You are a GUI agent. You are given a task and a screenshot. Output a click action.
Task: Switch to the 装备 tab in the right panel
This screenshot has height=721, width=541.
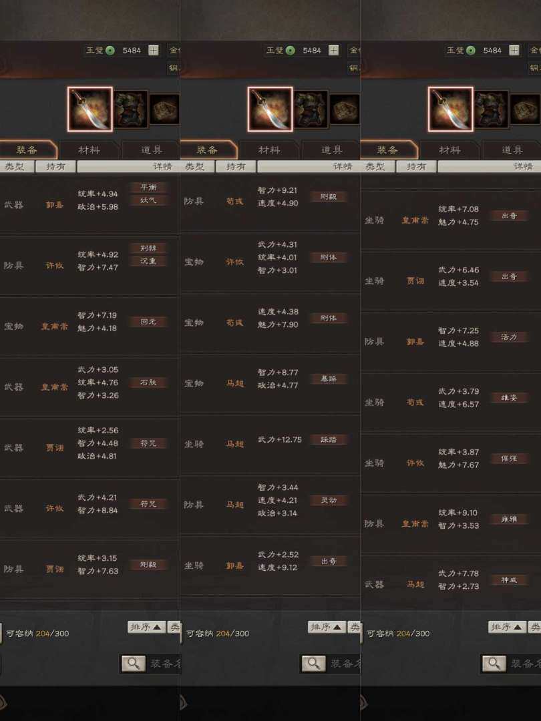(x=387, y=150)
